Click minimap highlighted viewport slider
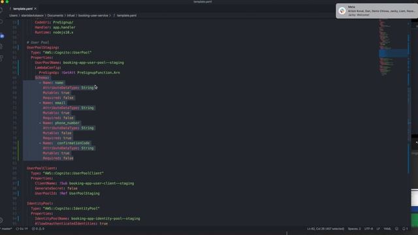This screenshot has width=418, height=235. tap(393, 53)
